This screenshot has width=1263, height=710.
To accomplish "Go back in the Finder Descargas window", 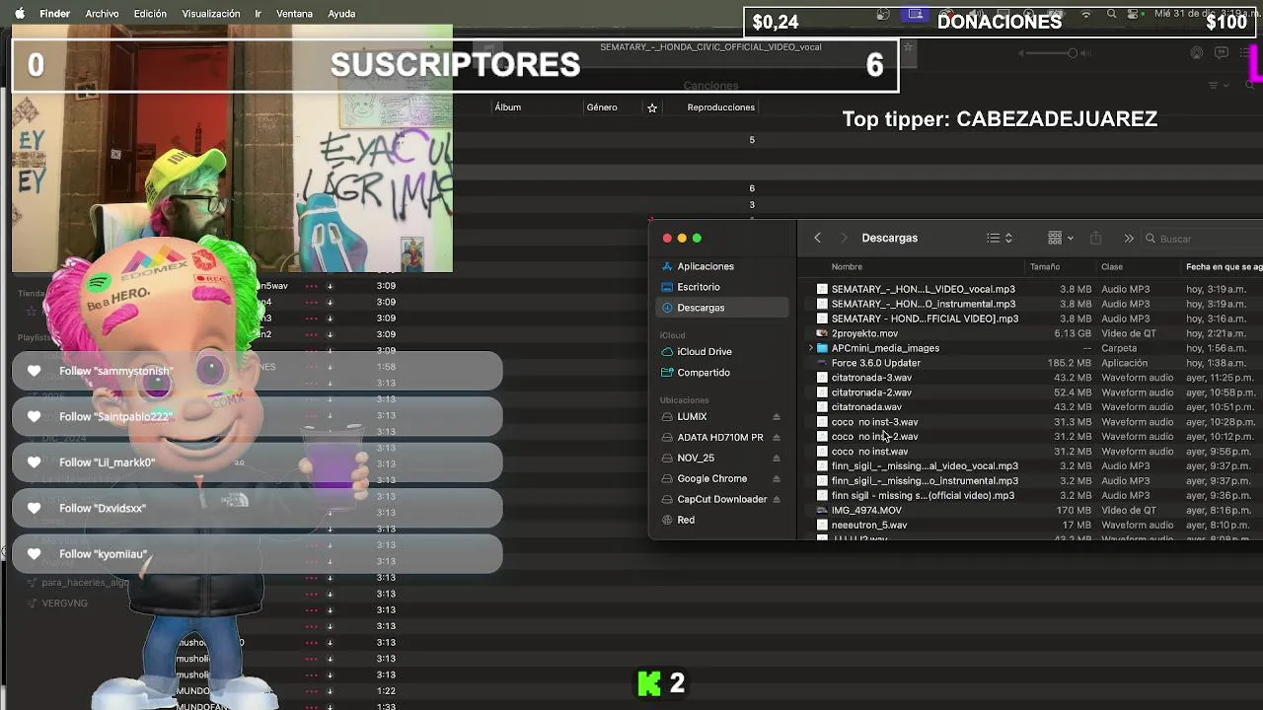I will (817, 238).
